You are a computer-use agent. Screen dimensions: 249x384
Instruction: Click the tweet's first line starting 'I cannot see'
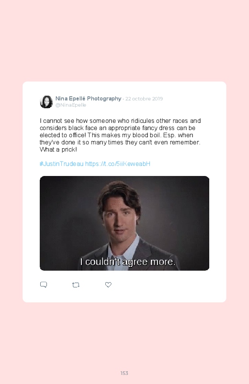click(x=120, y=121)
